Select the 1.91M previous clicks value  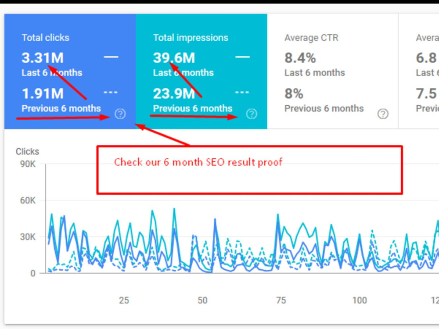pos(43,93)
